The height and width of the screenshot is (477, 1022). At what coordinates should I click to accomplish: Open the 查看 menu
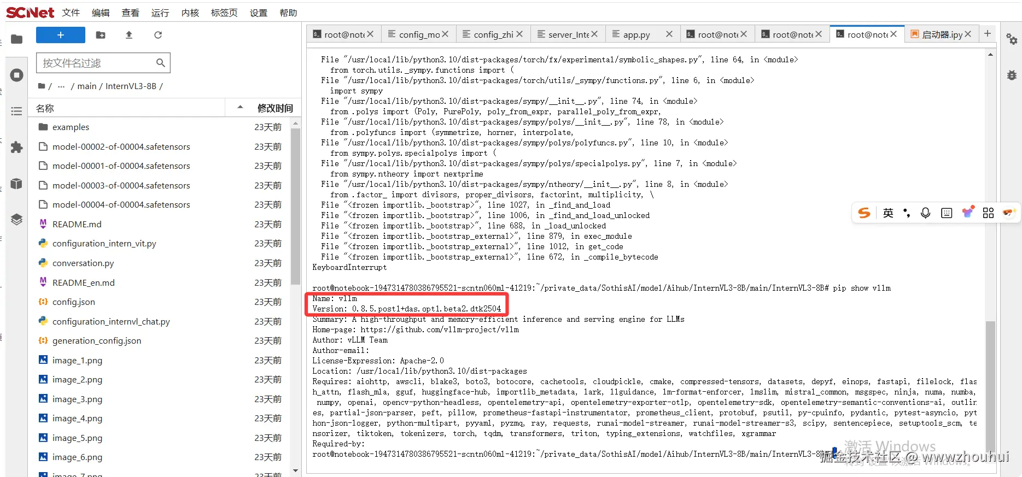(130, 13)
